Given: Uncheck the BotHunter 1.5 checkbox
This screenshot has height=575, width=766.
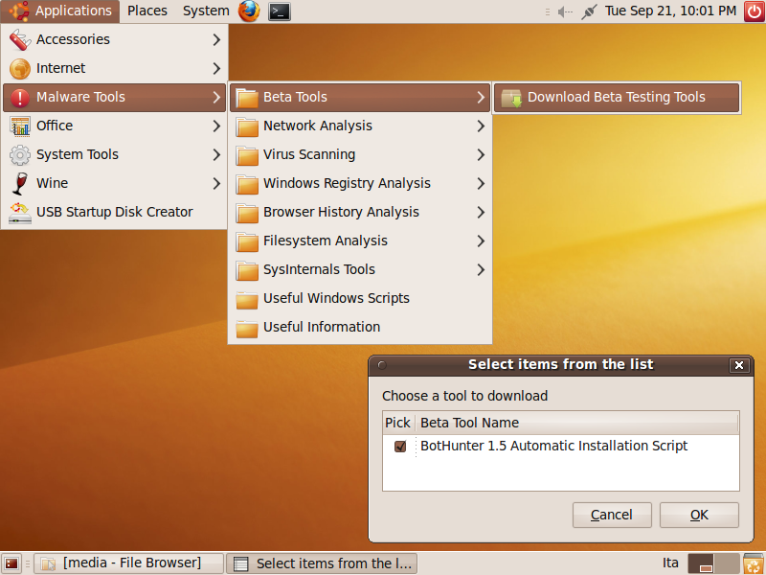Looking at the screenshot, I should point(400,447).
